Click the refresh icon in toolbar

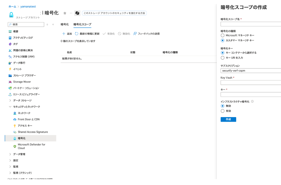click(77, 34)
